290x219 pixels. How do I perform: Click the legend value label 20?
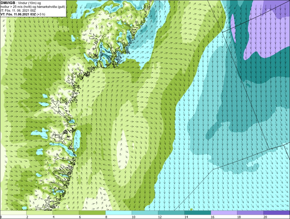pos(265,217)
